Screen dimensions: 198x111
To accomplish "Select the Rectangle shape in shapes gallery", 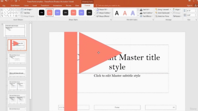I will 11,10.
